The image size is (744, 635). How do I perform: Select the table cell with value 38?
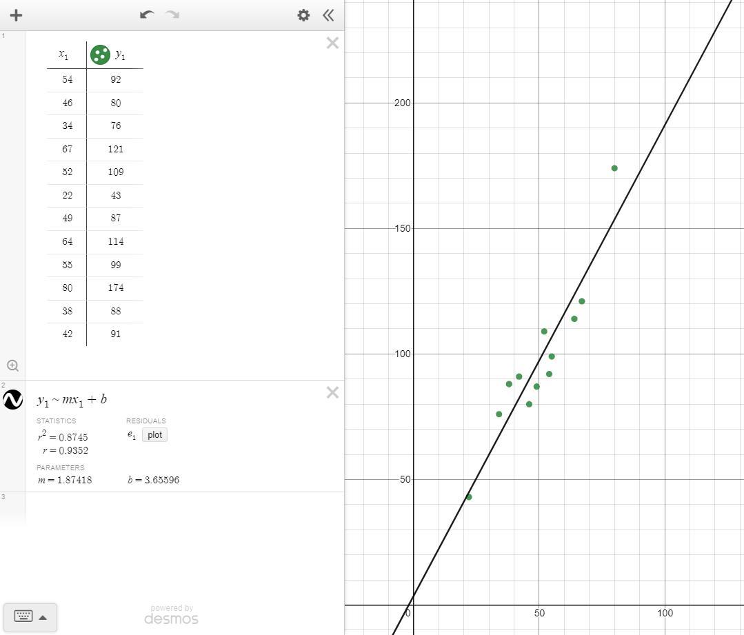[x=67, y=311]
